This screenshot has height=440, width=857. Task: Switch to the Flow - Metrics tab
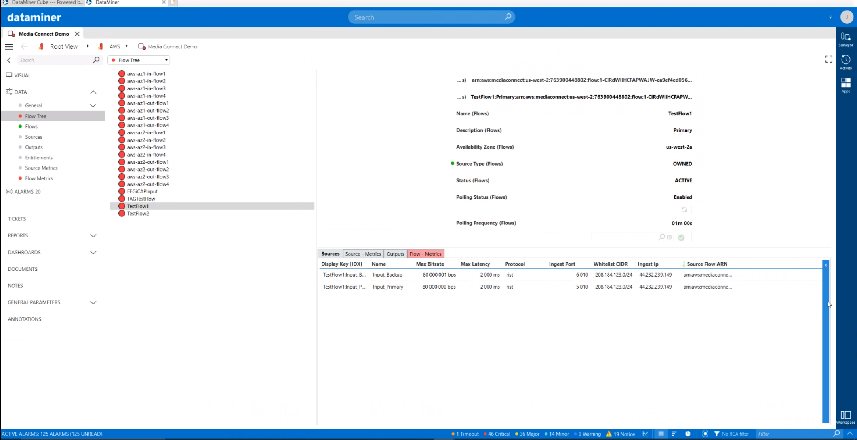(425, 254)
